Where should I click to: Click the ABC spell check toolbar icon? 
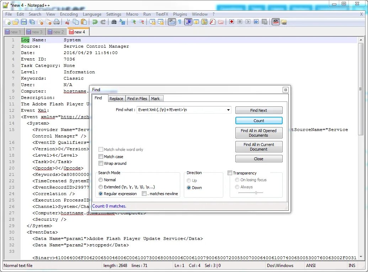[x=276, y=22]
